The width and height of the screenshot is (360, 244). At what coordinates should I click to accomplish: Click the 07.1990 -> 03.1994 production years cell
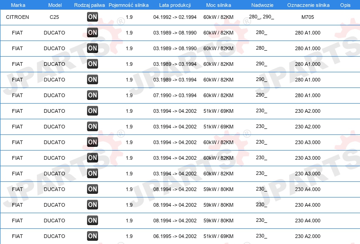click(x=175, y=95)
